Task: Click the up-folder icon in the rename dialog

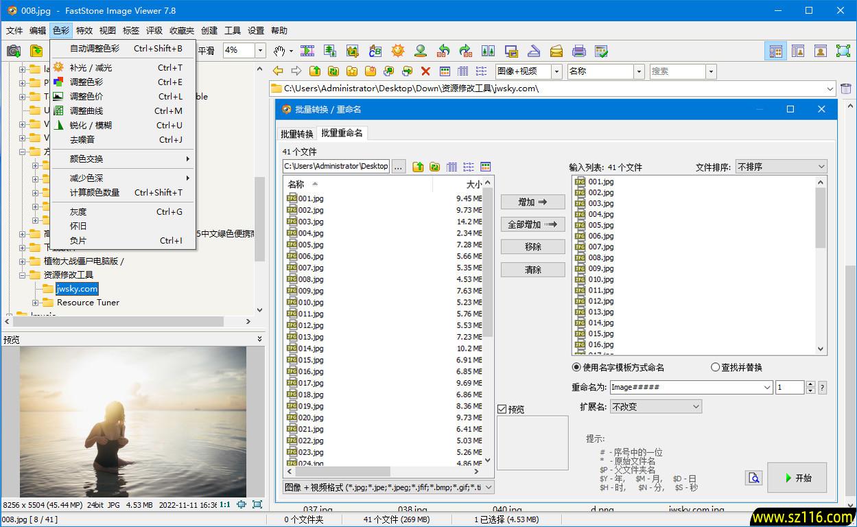Action: click(x=419, y=166)
